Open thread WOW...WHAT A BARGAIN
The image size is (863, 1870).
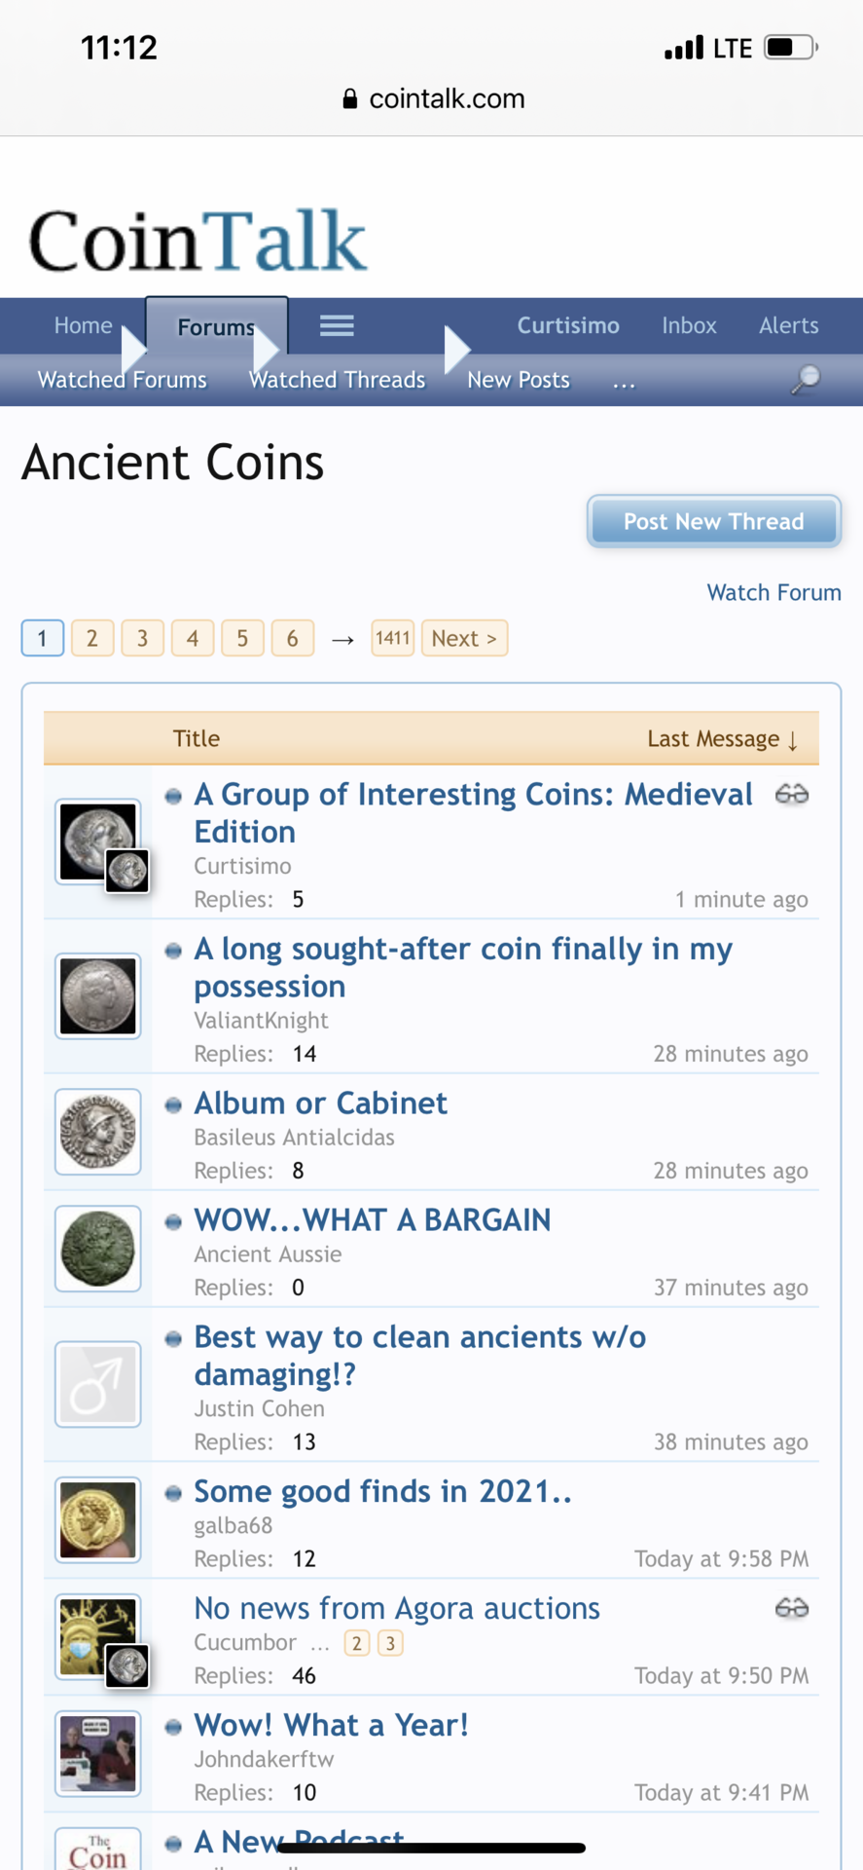(373, 1219)
